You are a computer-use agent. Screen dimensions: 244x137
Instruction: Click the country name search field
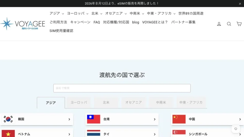[122, 88]
